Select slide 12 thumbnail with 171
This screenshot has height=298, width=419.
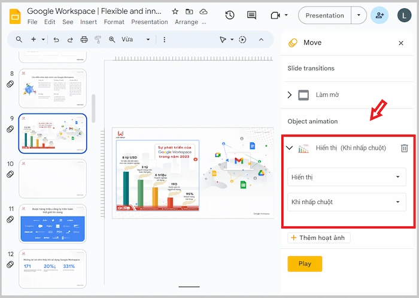53,268
